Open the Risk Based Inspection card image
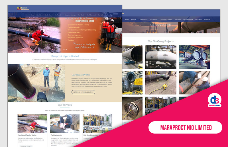The image size is (228, 147). 97,124
